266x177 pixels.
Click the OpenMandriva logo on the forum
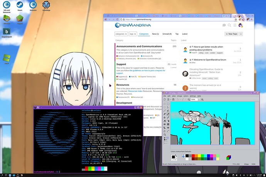(x=133, y=25)
